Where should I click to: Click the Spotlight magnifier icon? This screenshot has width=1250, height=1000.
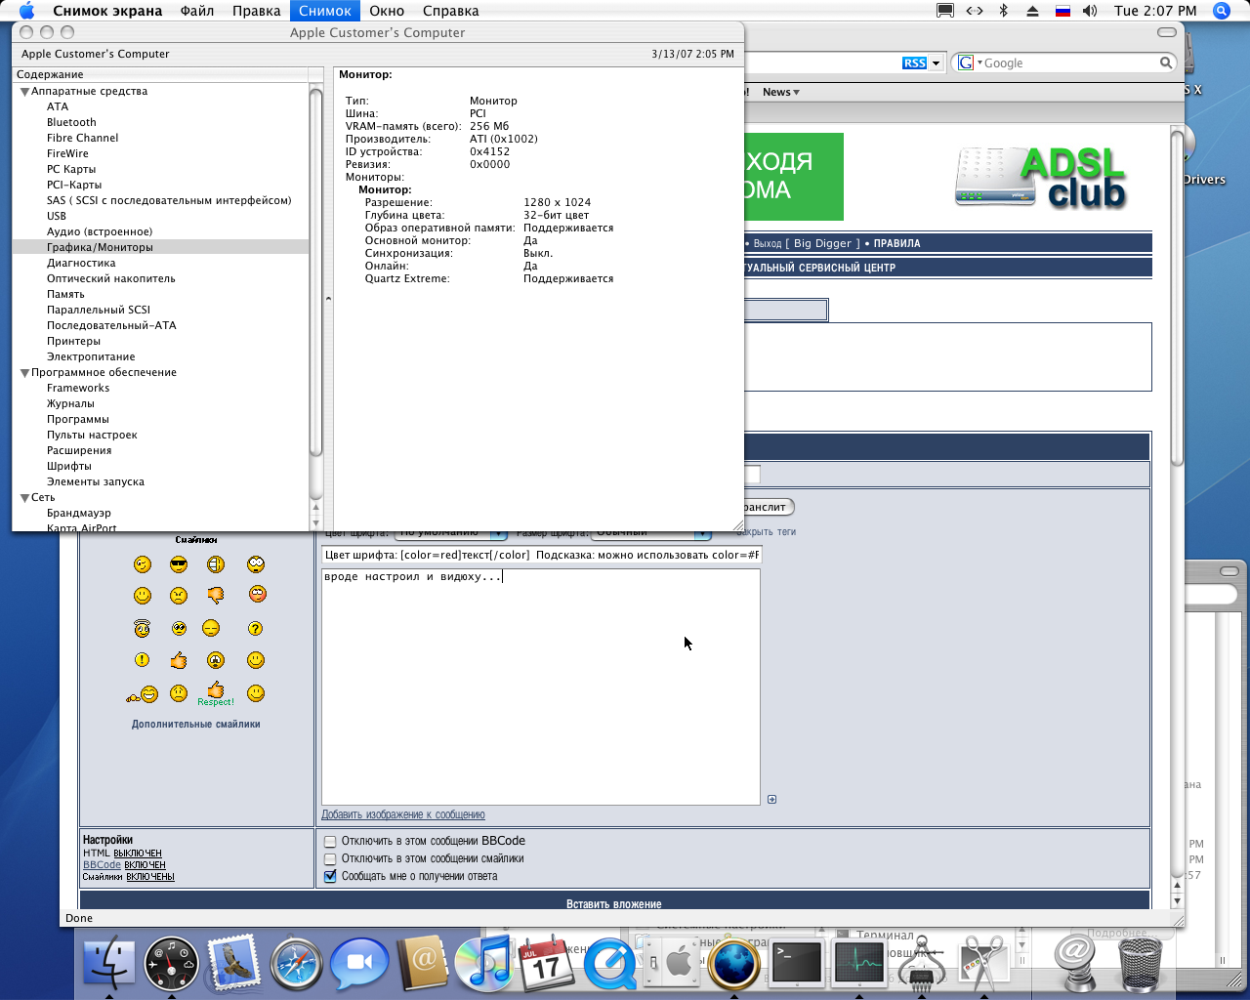1221,11
